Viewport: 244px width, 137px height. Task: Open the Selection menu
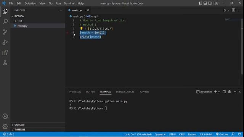[x=30, y=3]
